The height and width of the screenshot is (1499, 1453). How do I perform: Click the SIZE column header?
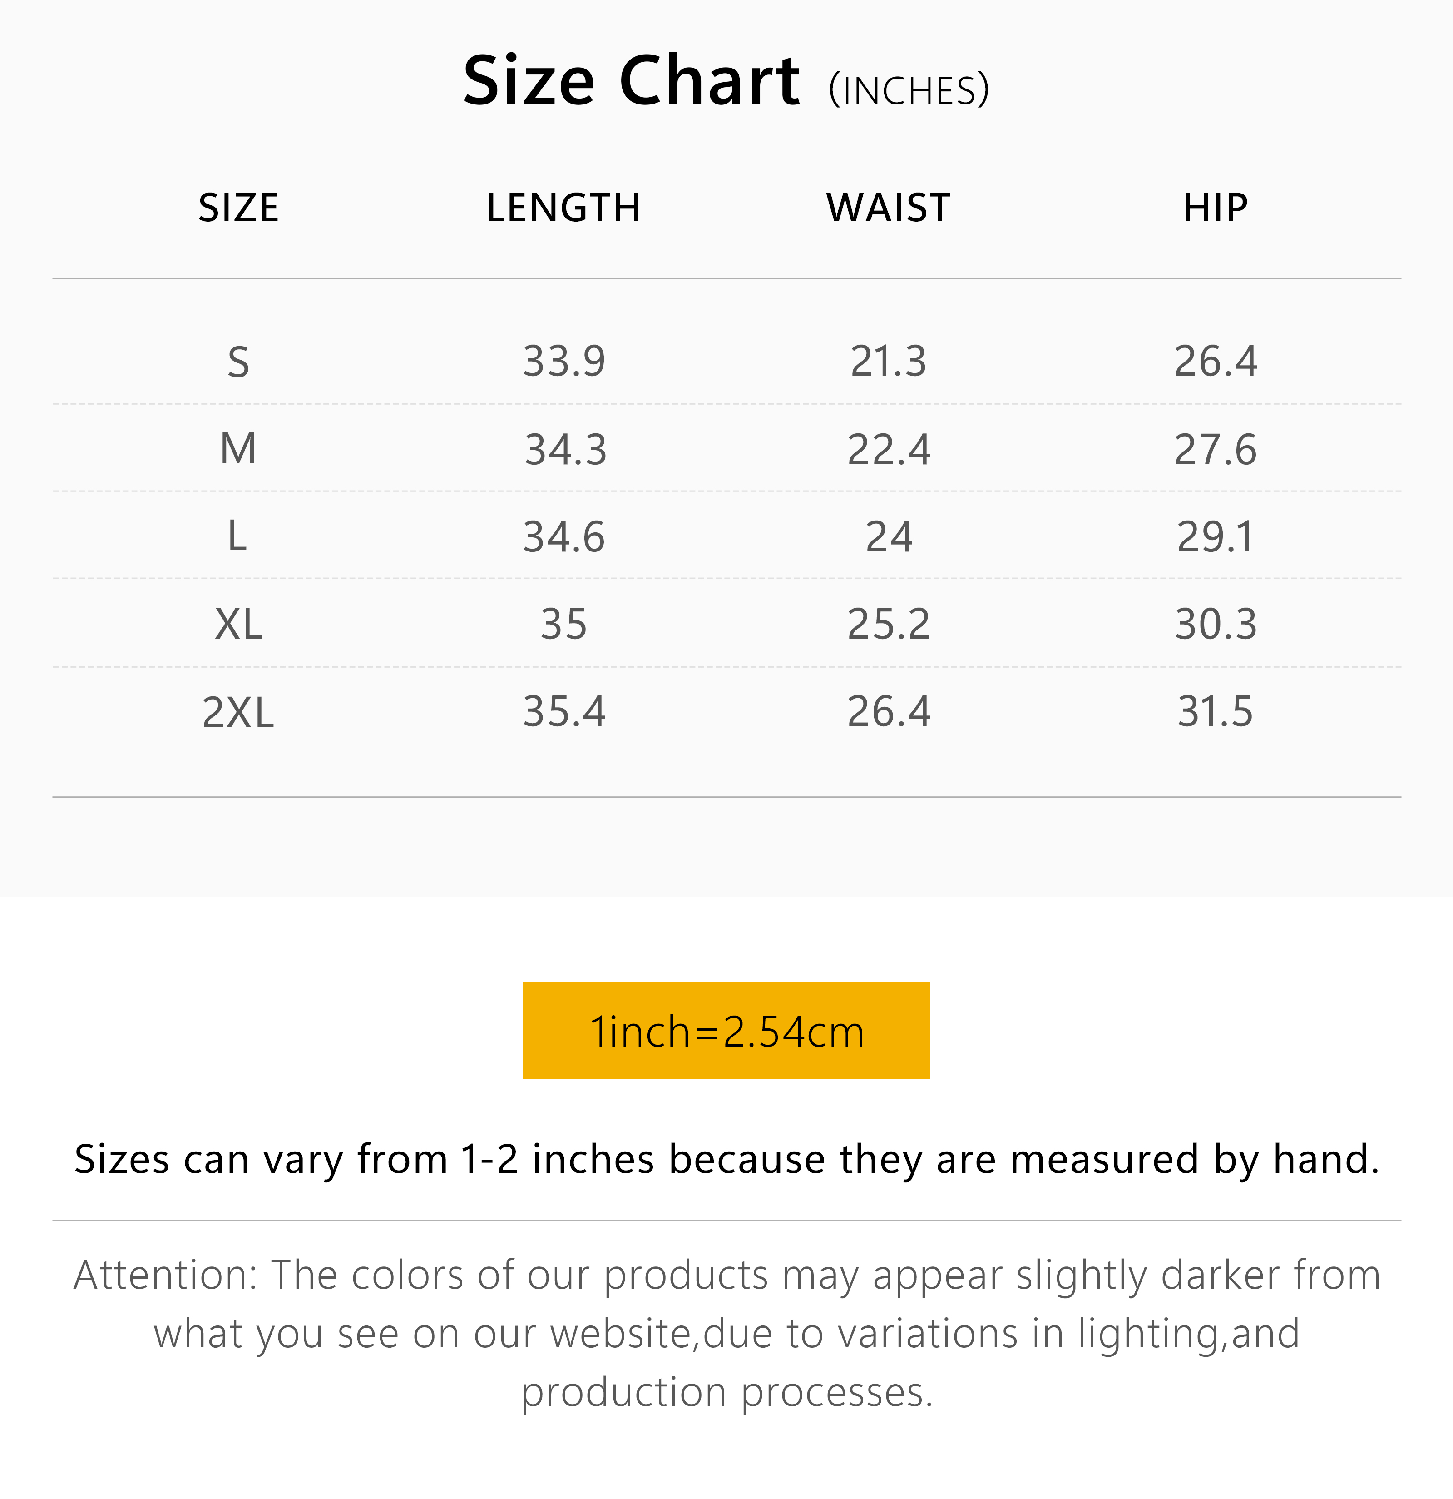point(238,208)
